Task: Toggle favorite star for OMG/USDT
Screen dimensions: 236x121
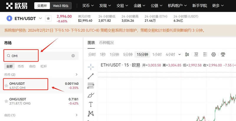Action: coord(6,101)
